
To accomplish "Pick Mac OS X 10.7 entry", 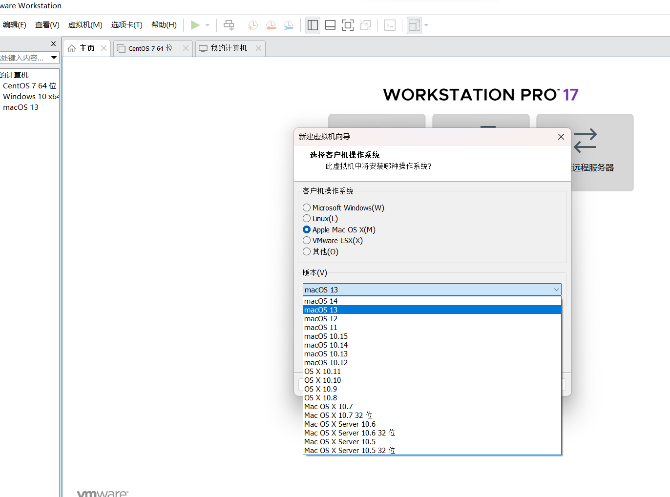I will (x=432, y=407).
